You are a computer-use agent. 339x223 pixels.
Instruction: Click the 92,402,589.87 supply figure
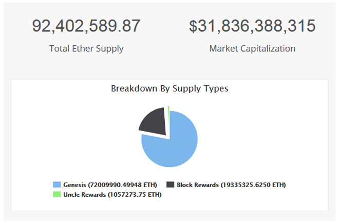click(86, 26)
